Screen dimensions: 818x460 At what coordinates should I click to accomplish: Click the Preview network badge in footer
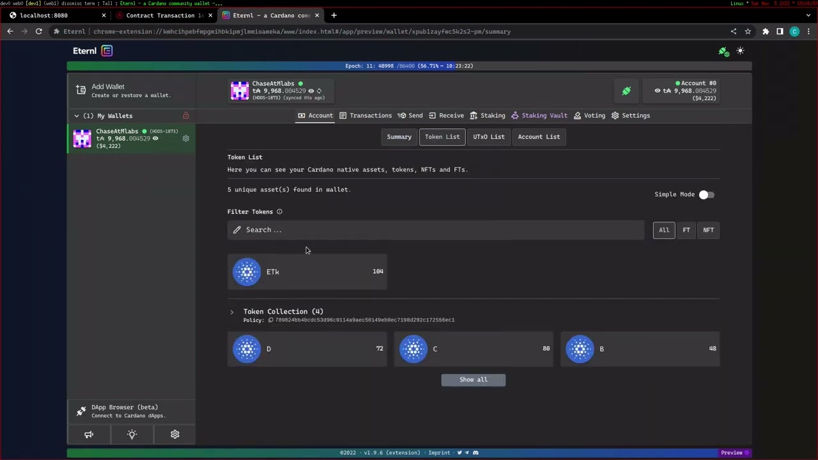734,453
